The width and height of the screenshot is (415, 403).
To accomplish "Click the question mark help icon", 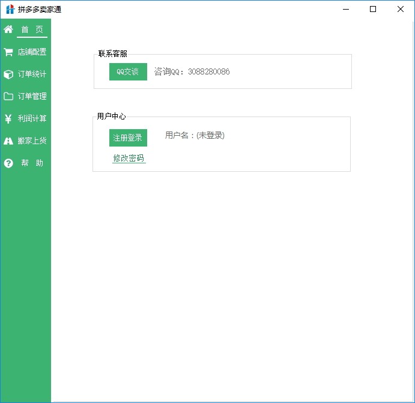I will pyautogui.click(x=8, y=163).
